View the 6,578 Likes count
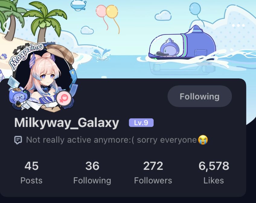Screen dimensions: 256x203 [x=214, y=173]
